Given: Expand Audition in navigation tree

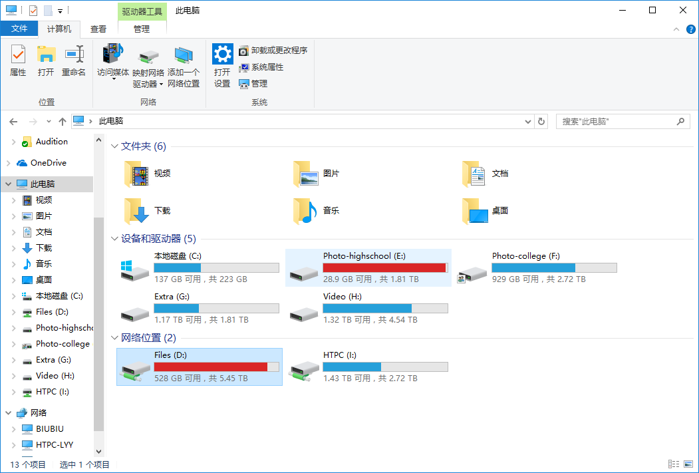Looking at the screenshot, I should (x=13, y=142).
